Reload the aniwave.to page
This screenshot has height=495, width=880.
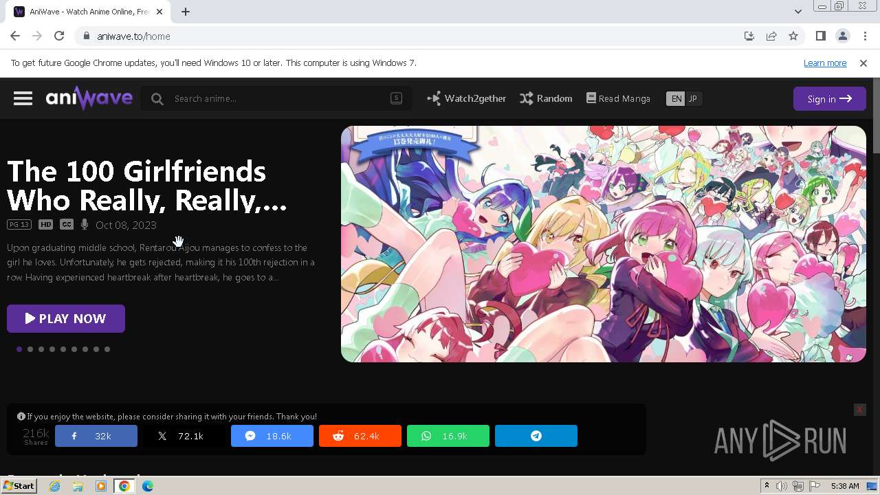click(x=59, y=36)
